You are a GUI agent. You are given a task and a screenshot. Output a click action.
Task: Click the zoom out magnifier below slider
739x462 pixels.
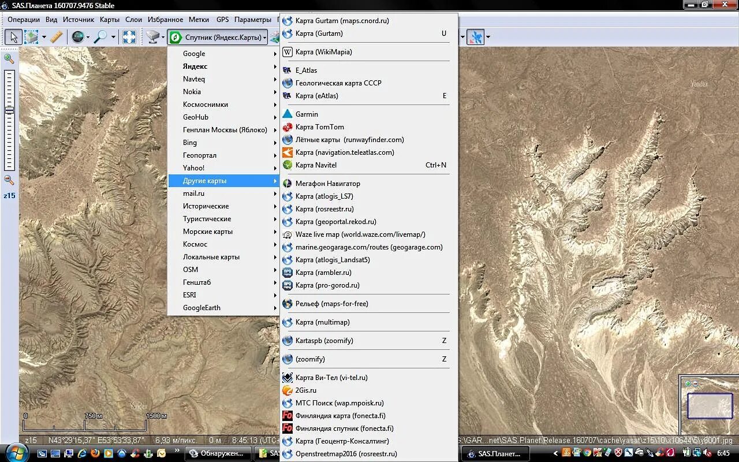[x=9, y=180]
